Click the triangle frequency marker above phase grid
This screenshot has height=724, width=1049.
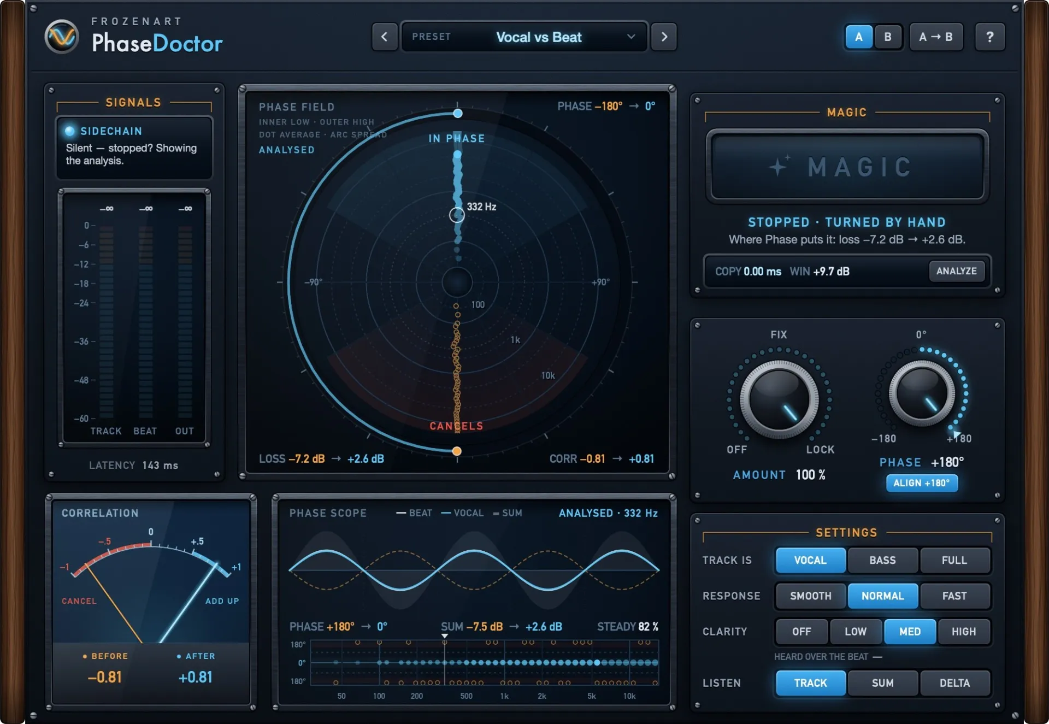point(445,636)
